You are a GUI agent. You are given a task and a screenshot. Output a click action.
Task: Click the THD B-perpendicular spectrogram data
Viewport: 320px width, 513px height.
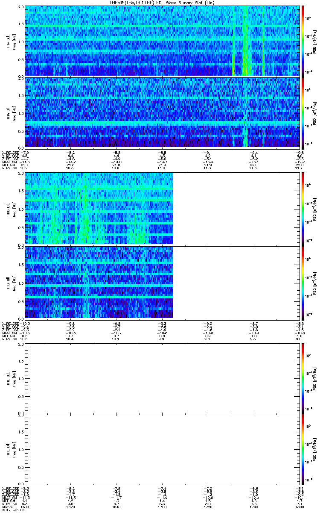point(99,209)
